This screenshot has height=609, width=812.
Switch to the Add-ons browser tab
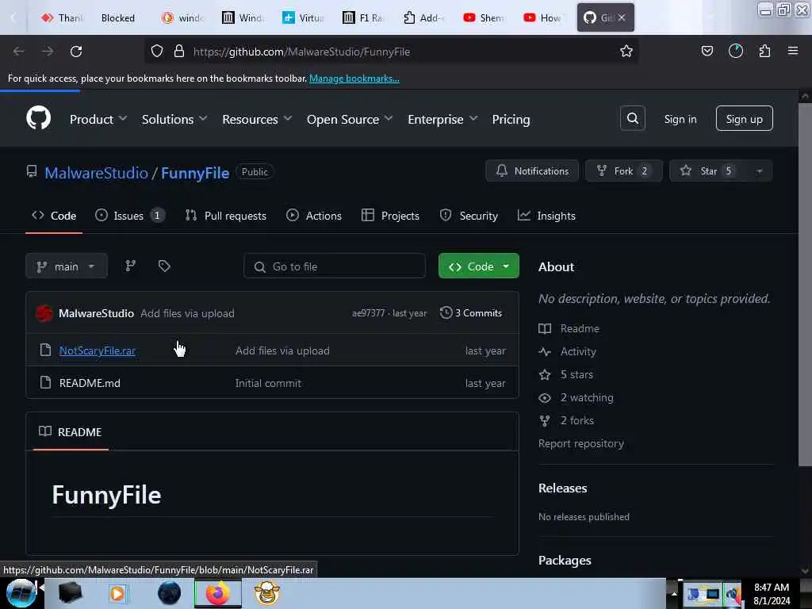click(x=423, y=17)
